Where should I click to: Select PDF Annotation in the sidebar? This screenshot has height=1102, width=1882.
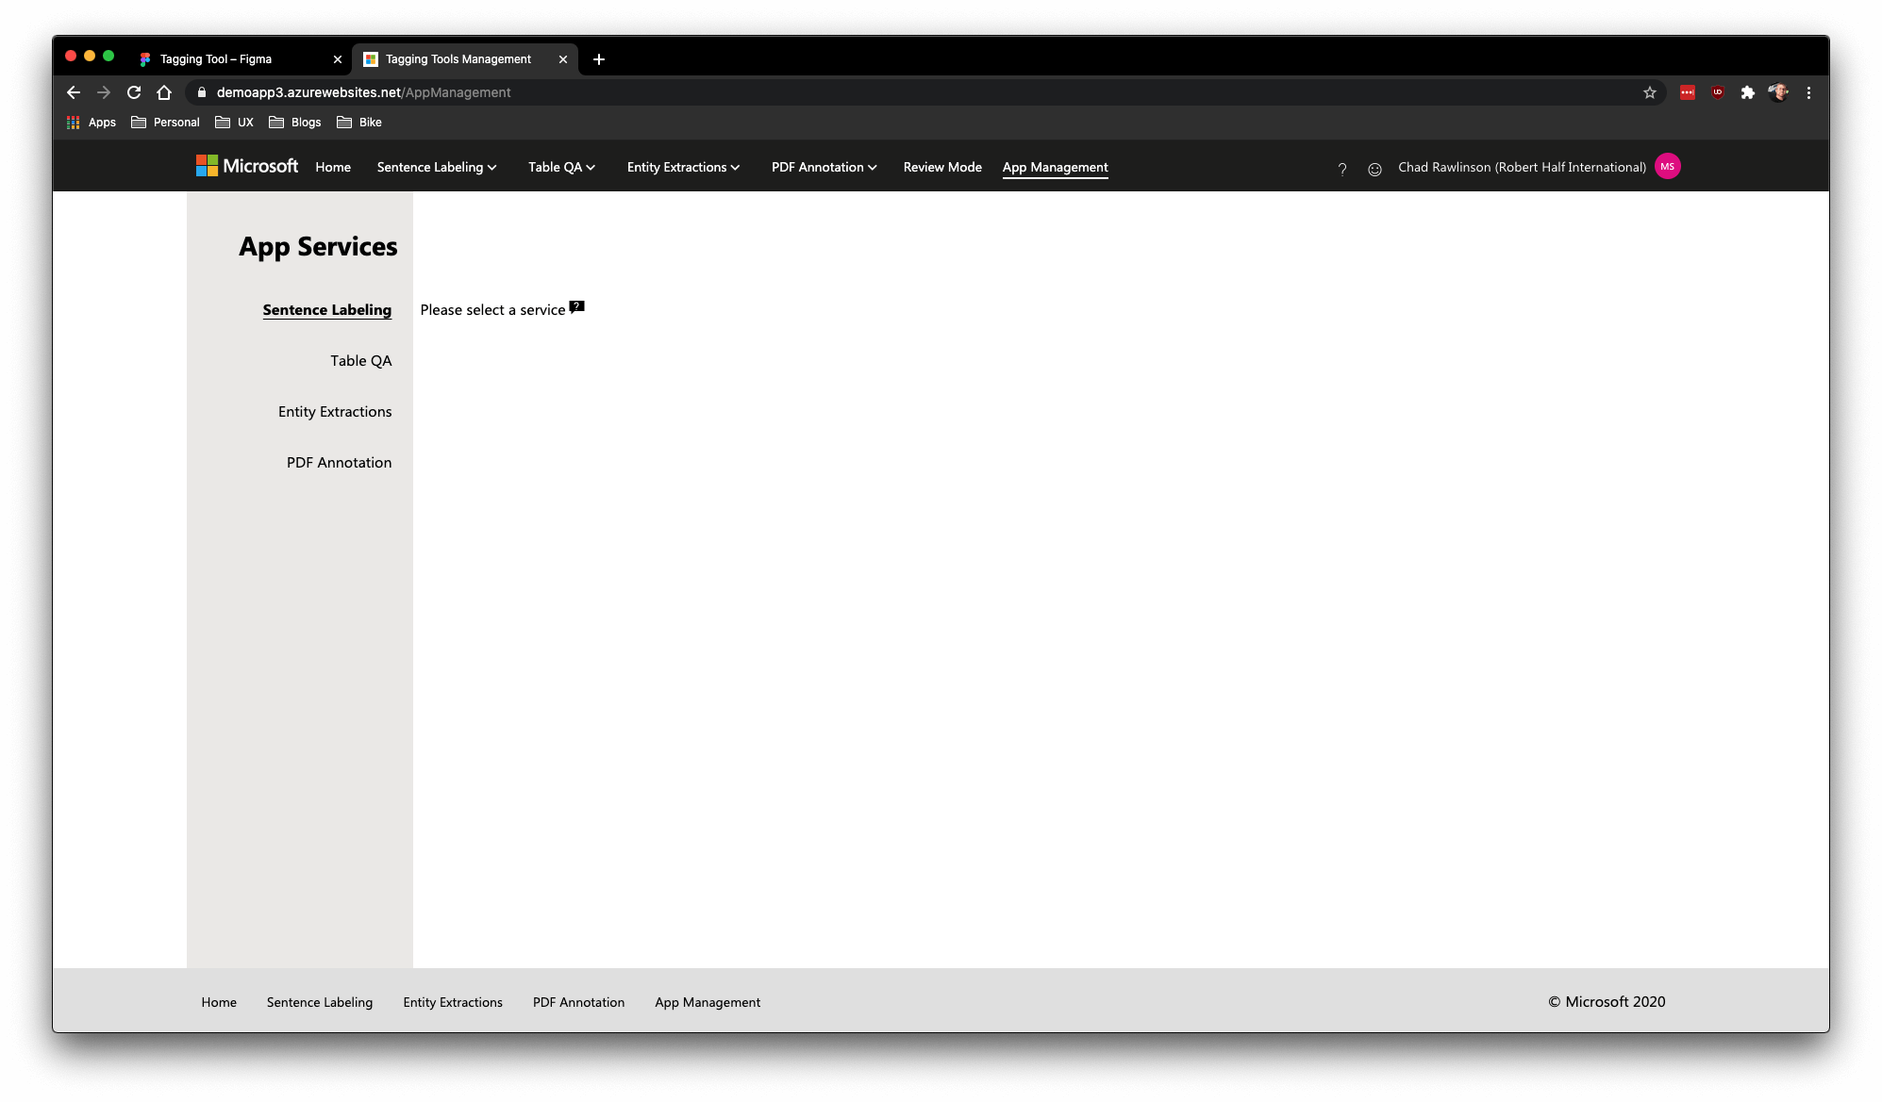339,463
